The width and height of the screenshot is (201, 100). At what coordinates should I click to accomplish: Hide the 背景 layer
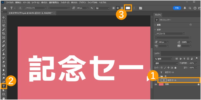click(156, 84)
